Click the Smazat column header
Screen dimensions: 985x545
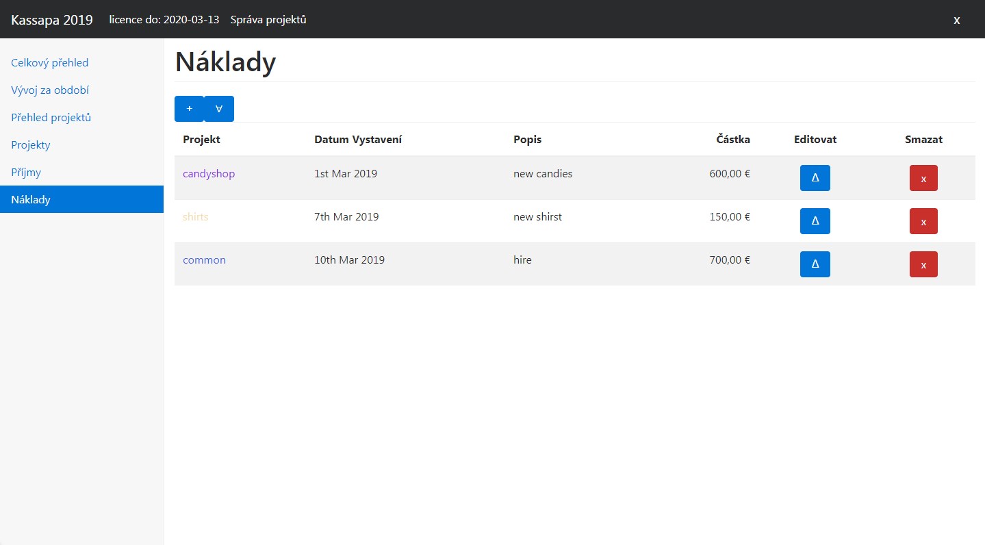click(x=923, y=140)
